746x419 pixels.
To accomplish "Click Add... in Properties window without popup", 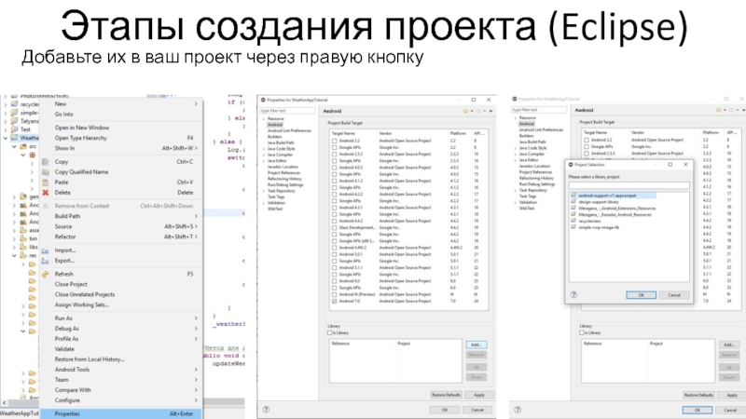I will pos(477,345).
